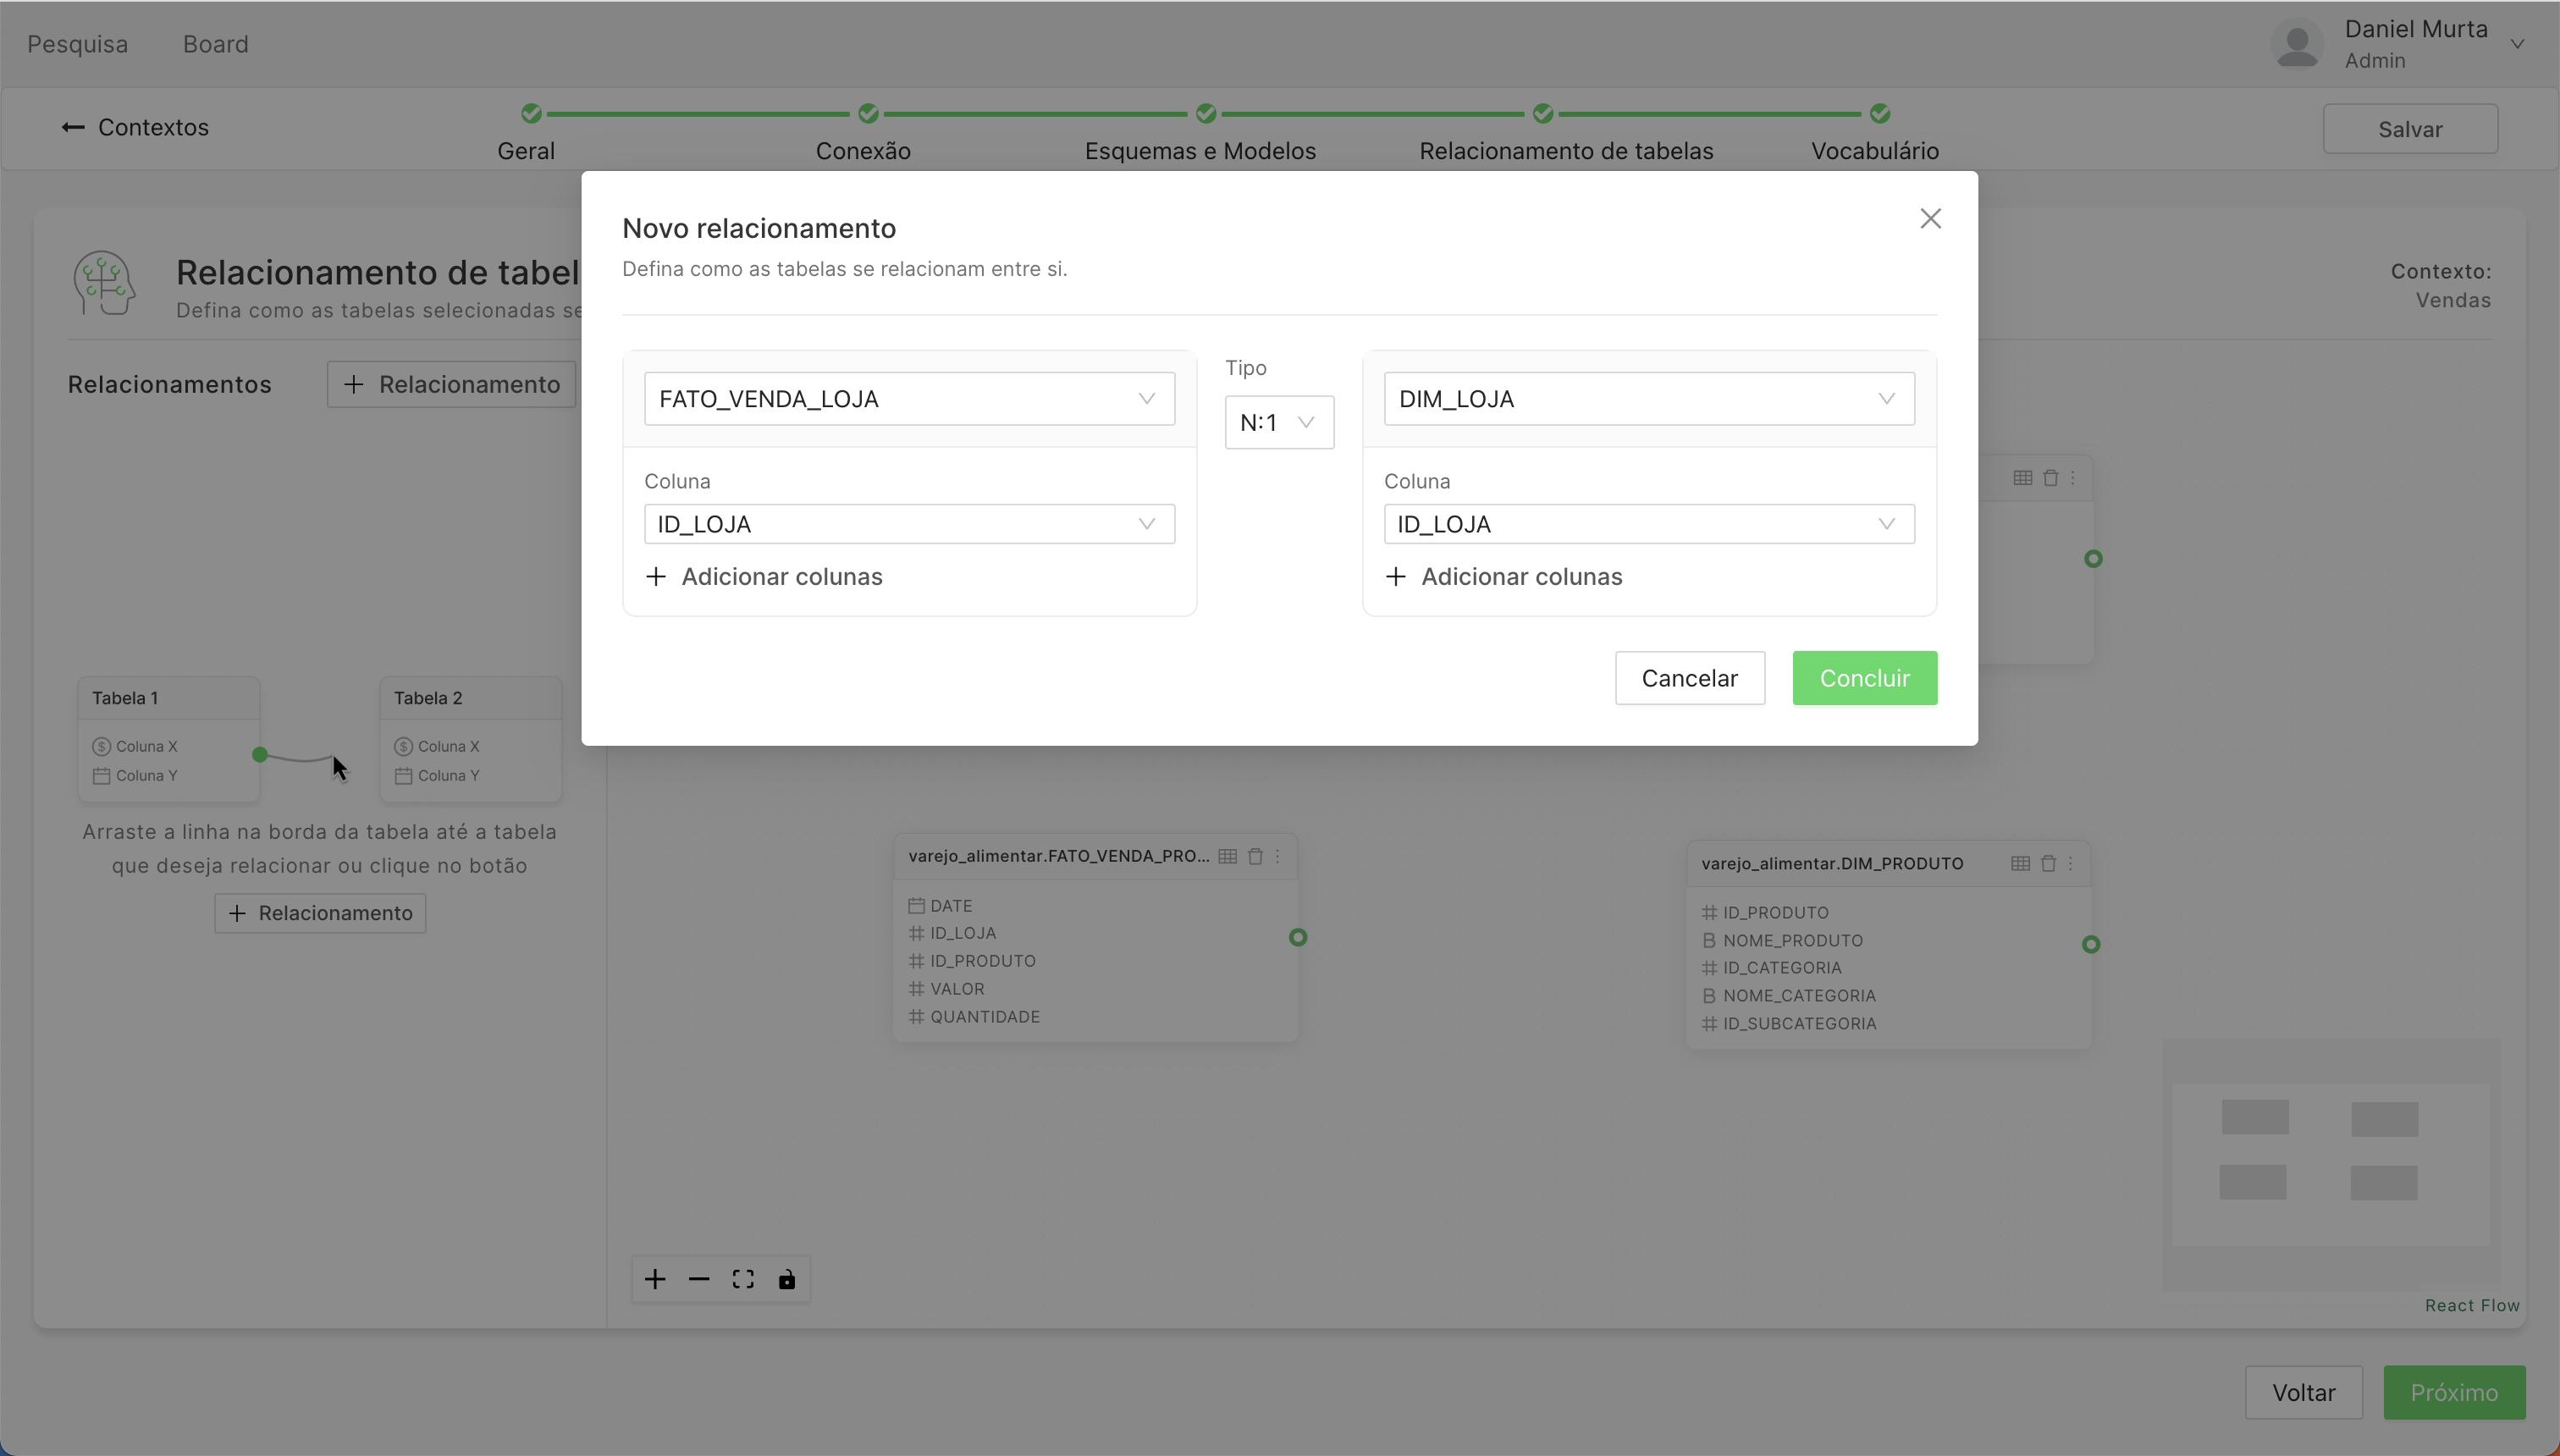Screen dimensions: 2560x1456
Task: Click fit view icon in canvas controls
Action: [743, 1279]
